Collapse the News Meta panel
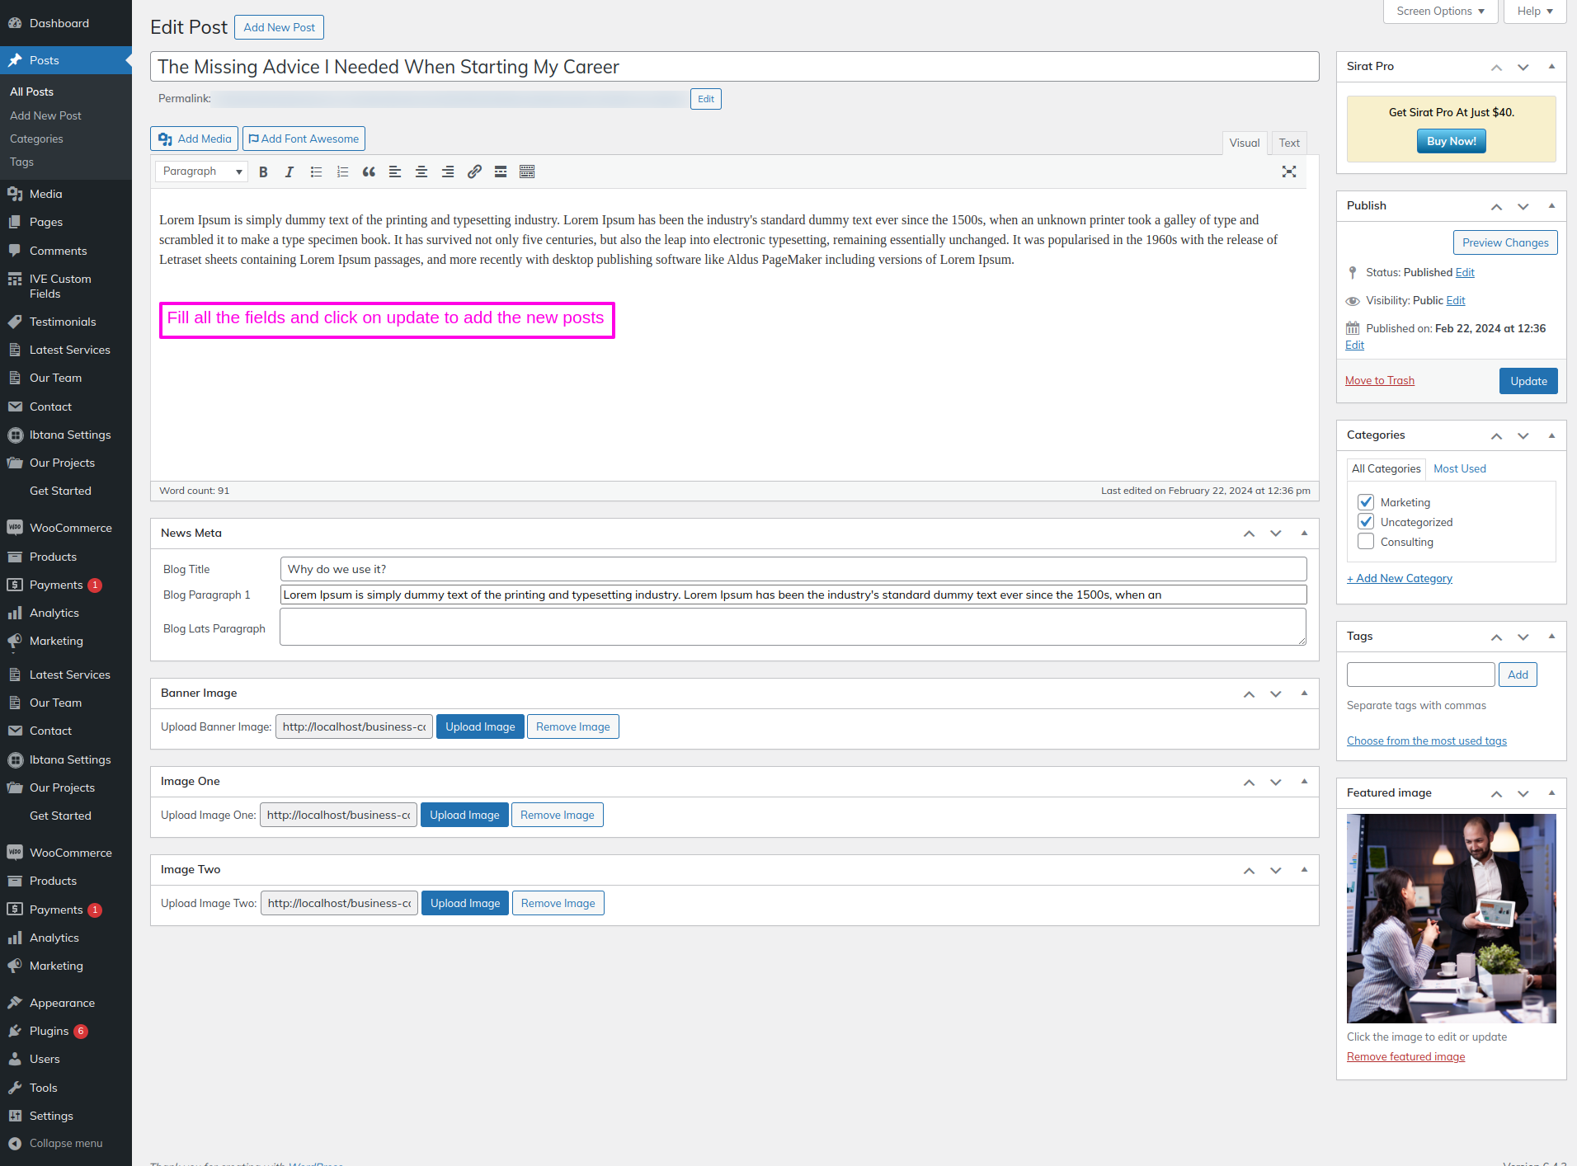Image resolution: width=1577 pixels, height=1166 pixels. 1304,534
